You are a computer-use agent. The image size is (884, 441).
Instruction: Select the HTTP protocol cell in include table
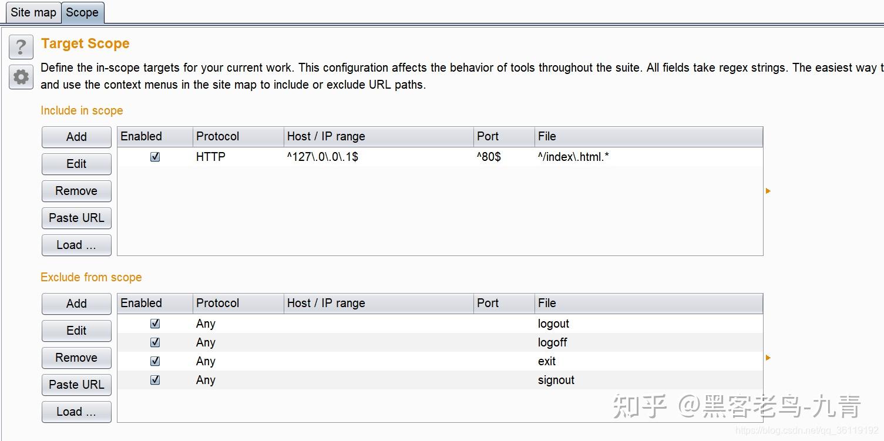(238, 157)
